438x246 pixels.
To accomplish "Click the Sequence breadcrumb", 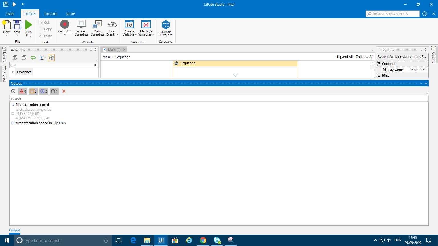I will tap(123, 57).
